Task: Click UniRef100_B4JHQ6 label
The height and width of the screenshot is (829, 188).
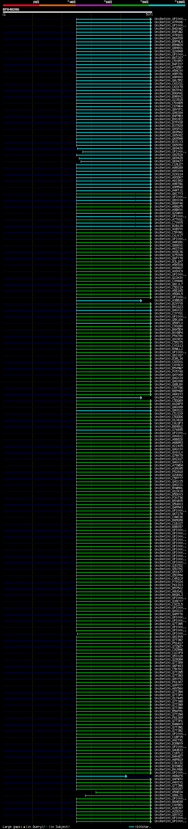Action: tap(169, 770)
